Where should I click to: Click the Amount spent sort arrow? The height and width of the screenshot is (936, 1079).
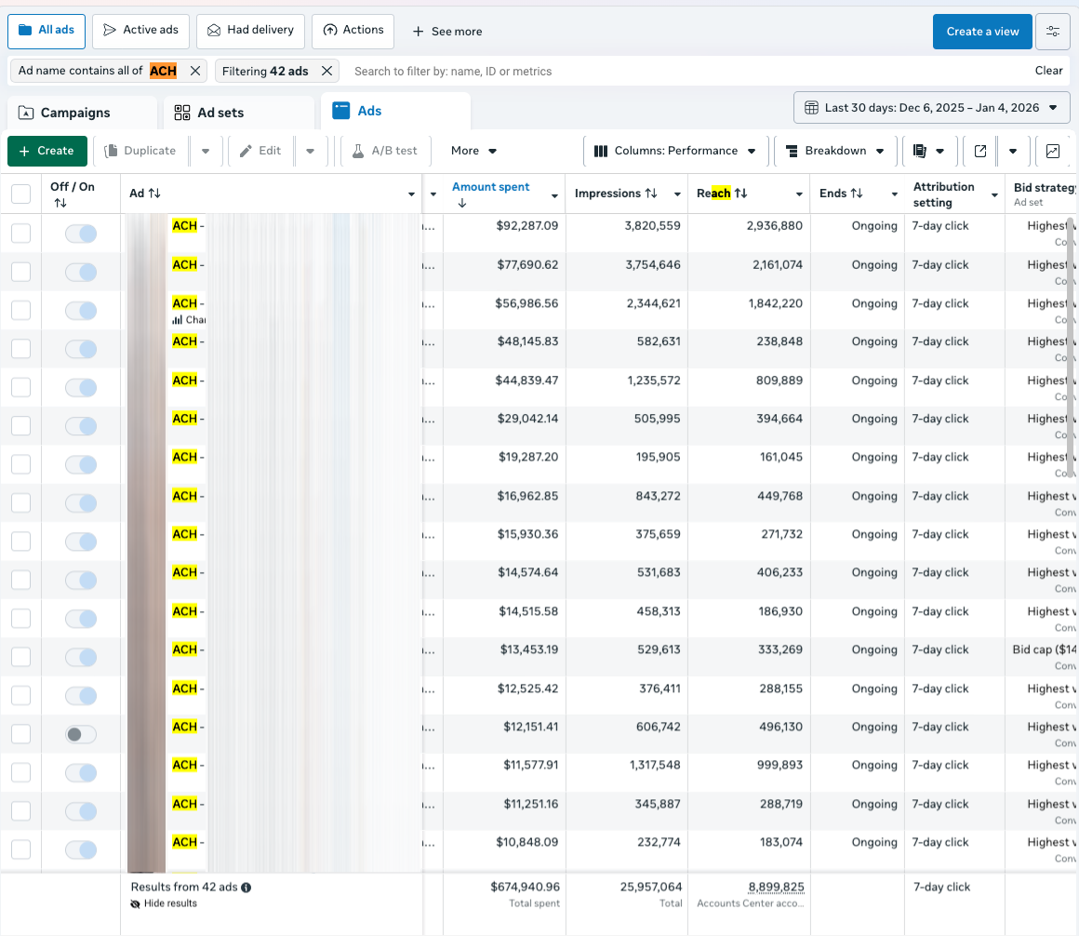click(x=461, y=203)
